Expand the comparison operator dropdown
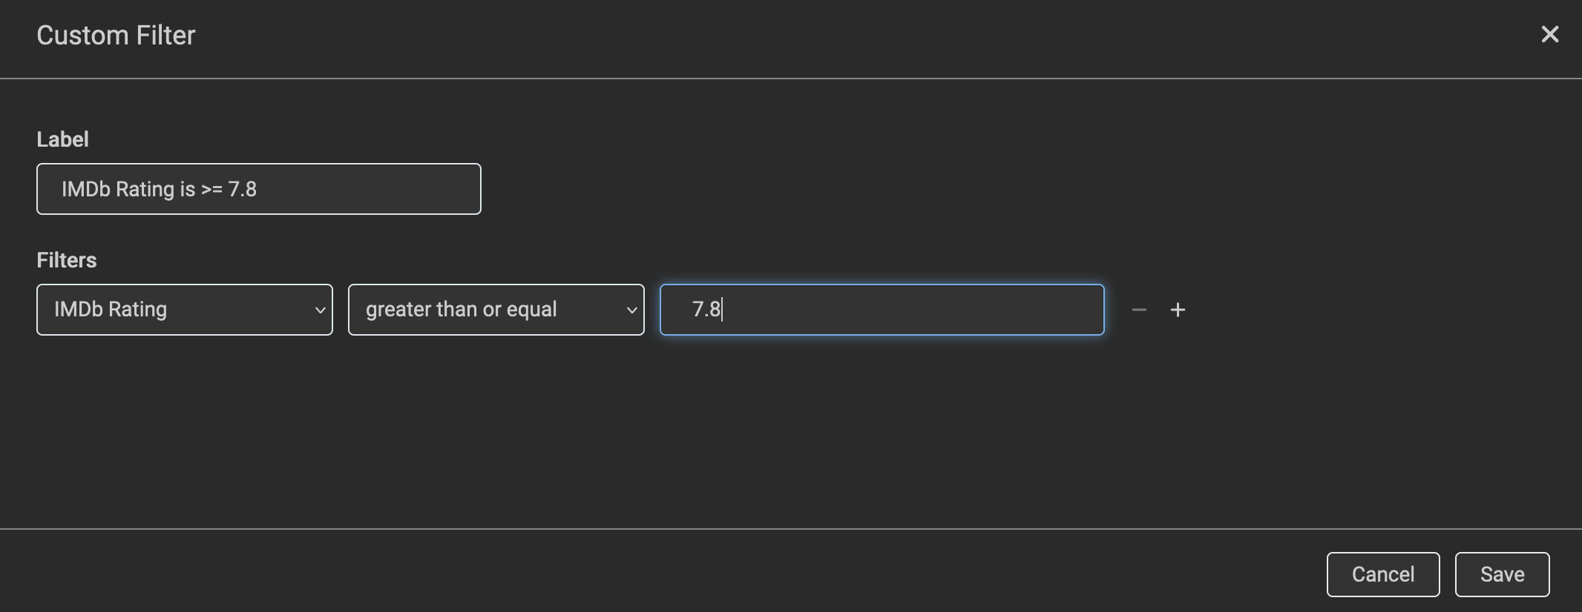 pos(631,309)
